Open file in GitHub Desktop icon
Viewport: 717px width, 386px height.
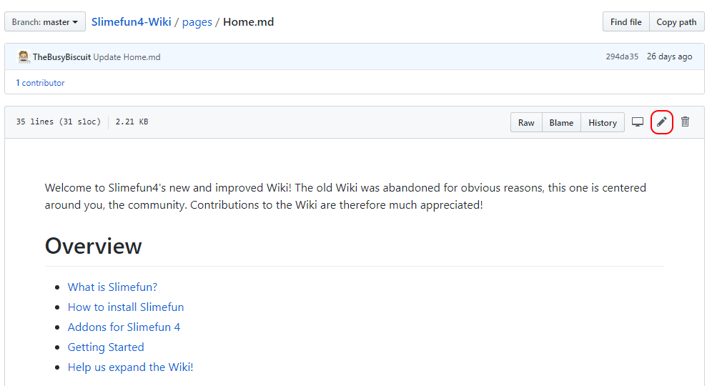pos(638,122)
